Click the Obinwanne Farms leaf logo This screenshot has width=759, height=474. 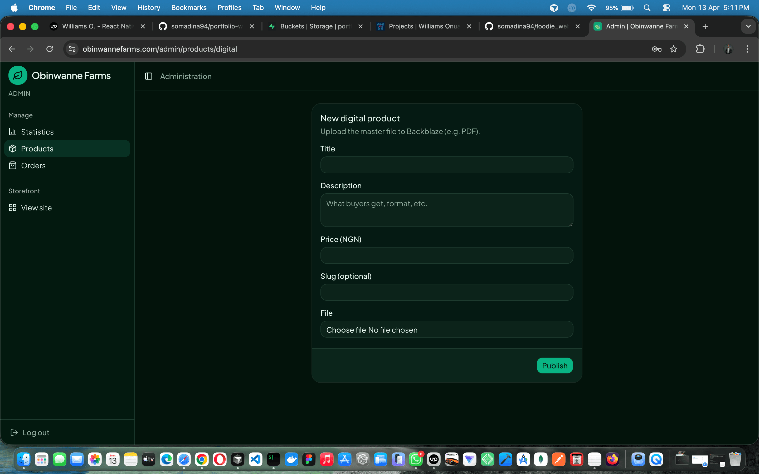[18, 75]
